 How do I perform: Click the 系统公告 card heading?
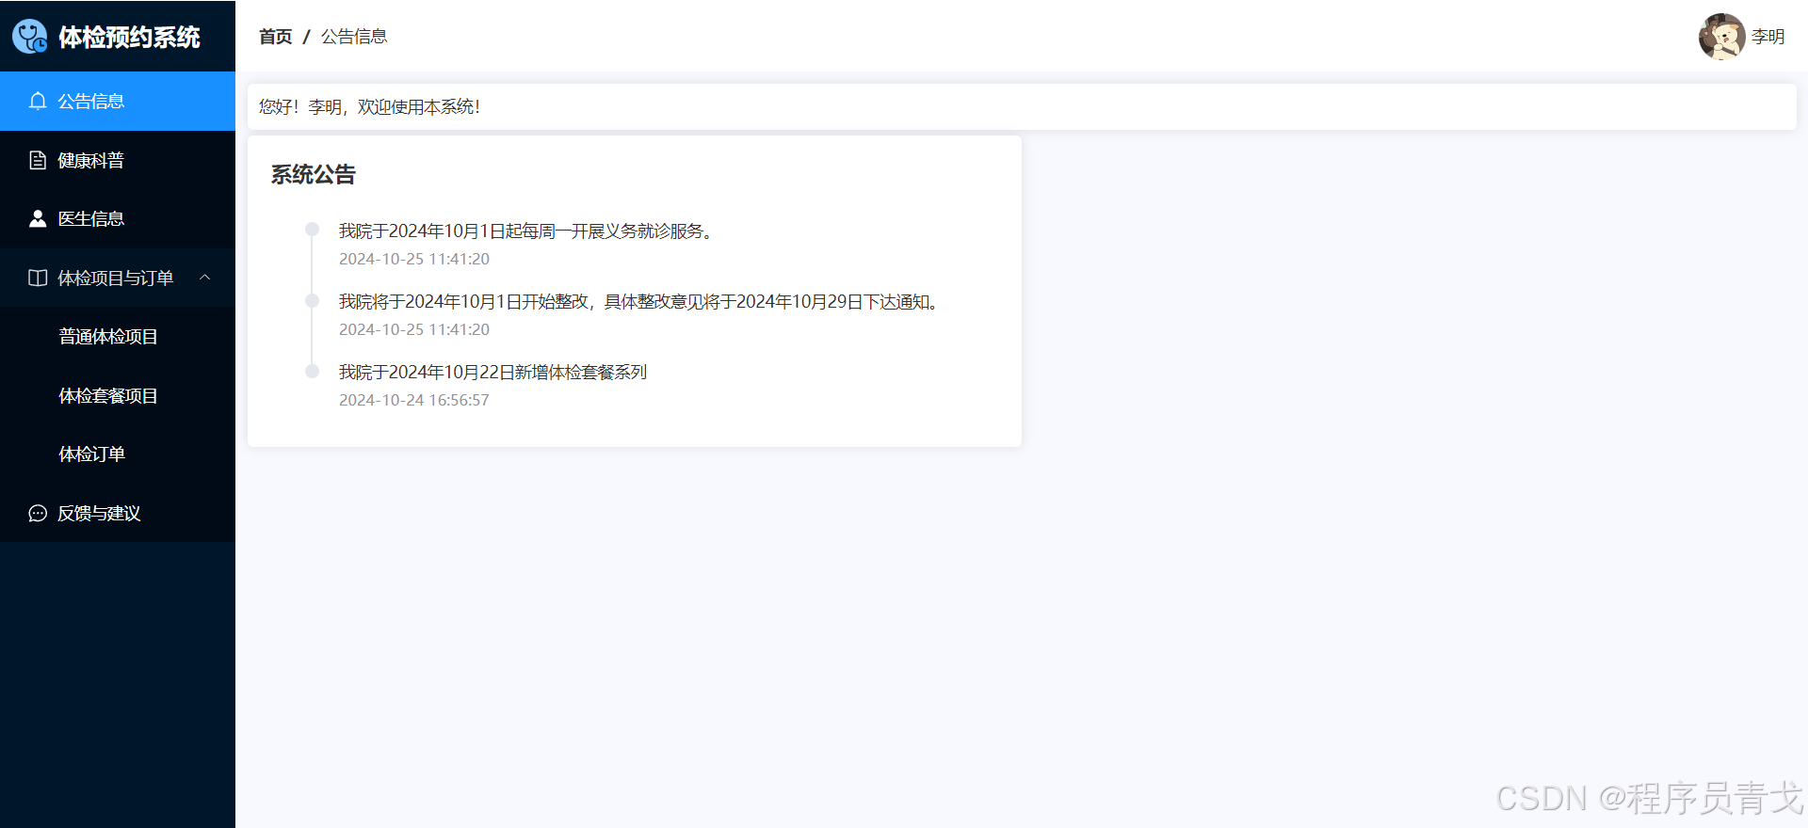click(x=314, y=174)
